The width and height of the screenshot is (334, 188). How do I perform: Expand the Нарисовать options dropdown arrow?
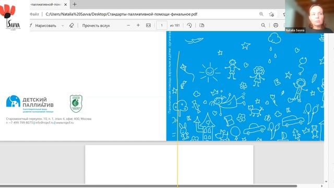pos(63,26)
